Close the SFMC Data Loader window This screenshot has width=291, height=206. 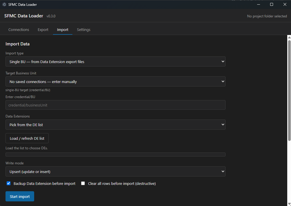click(x=285, y=4)
